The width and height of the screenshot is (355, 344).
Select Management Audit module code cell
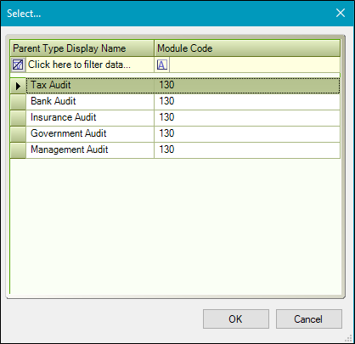point(247,150)
